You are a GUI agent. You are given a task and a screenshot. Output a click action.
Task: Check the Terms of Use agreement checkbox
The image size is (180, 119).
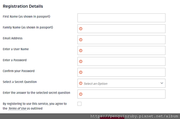[x=79, y=104]
